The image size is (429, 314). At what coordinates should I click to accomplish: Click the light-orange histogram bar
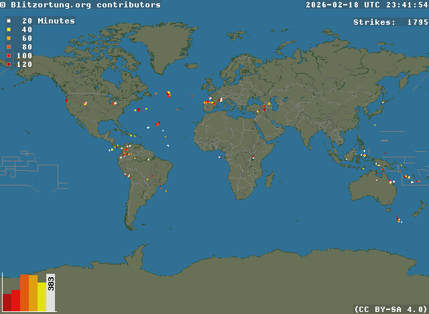pos(33,293)
